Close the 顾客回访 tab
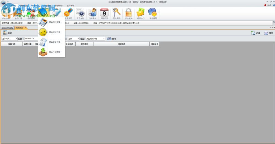 (x=25, y=28)
